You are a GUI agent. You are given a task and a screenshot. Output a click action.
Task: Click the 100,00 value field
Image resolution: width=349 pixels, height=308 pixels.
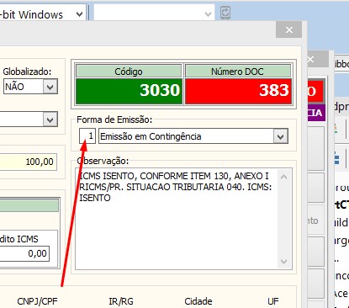click(29, 162)
